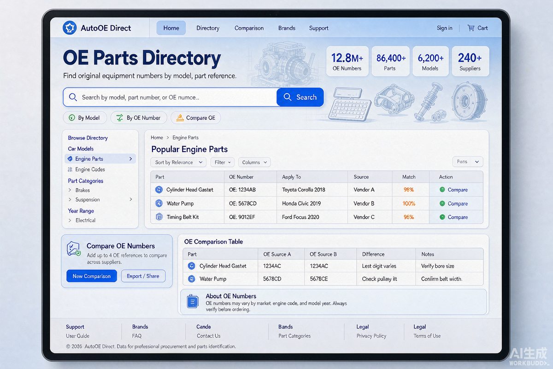Click in the search input field
Viewport: 553px width, 369px height.
point(170,97)
